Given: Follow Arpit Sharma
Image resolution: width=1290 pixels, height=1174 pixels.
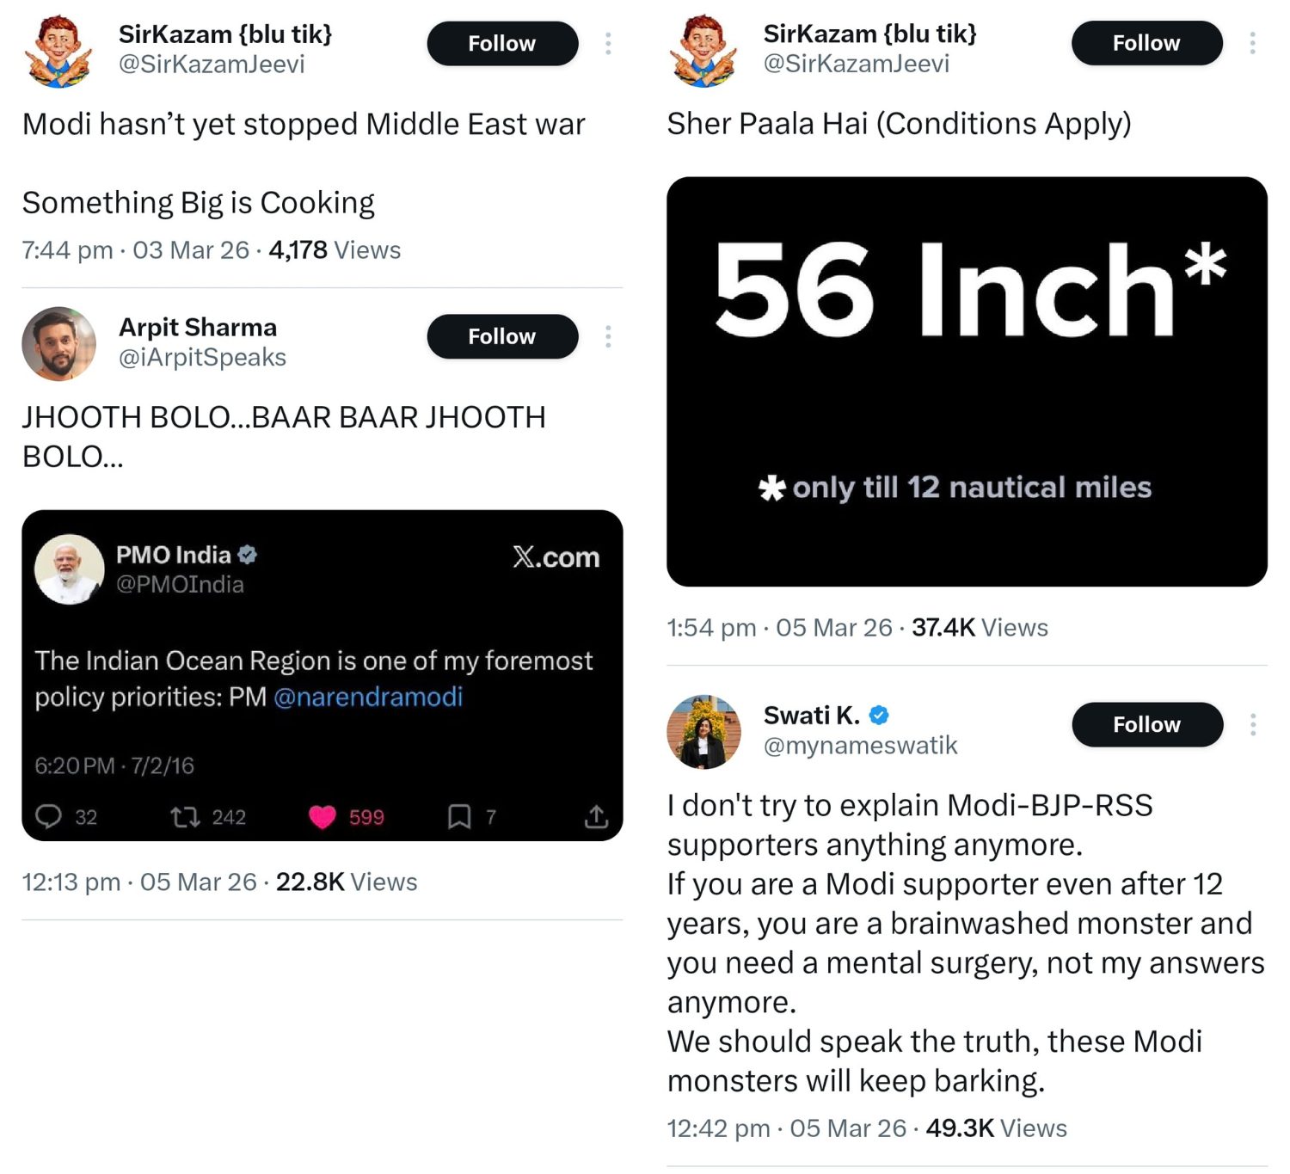Looking at the screenshot, I should pos(502,336).
